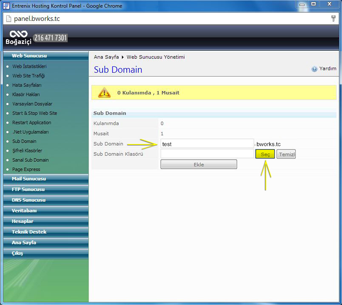Open the Veritabanı section
The width and height of the screenshot is (342, 305).
(24, 211)
